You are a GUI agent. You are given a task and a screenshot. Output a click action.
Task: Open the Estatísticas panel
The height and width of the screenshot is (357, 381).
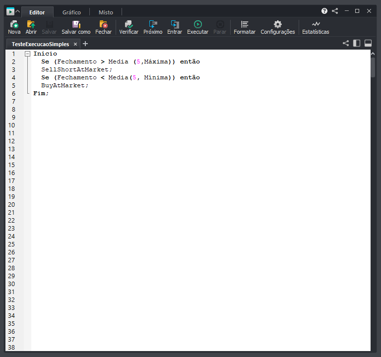(x=316, y=27)
